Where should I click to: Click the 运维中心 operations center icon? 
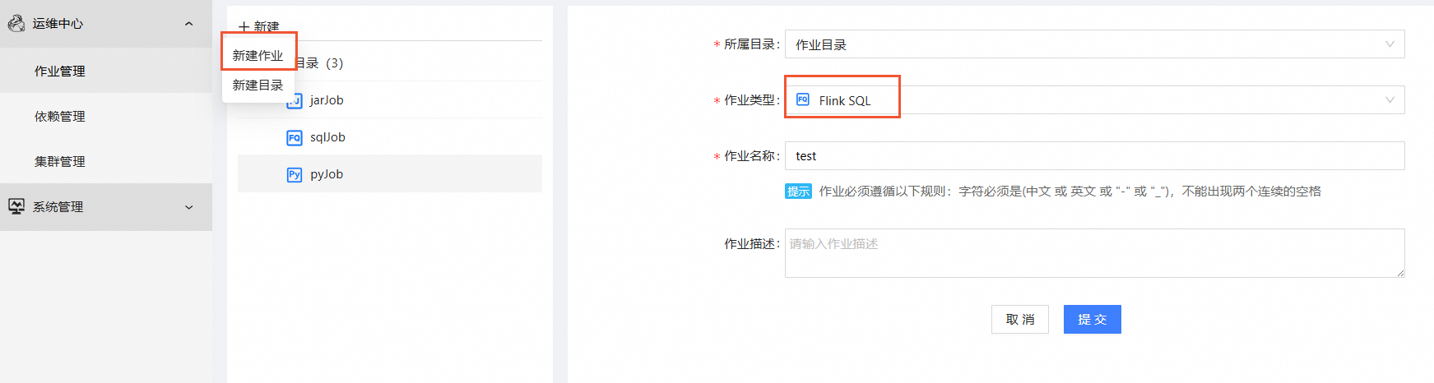pyautogui.click(x=16, y=24)
